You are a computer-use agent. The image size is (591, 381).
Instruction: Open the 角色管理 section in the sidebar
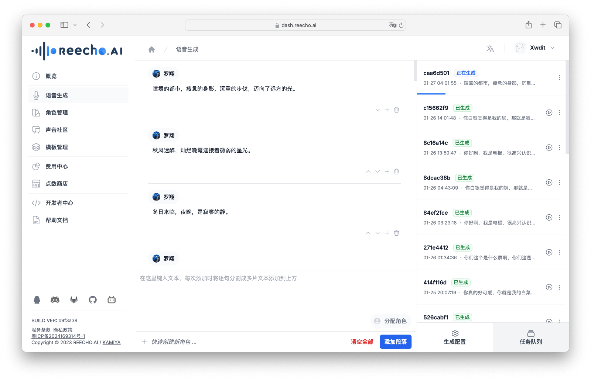coord(57,112)
